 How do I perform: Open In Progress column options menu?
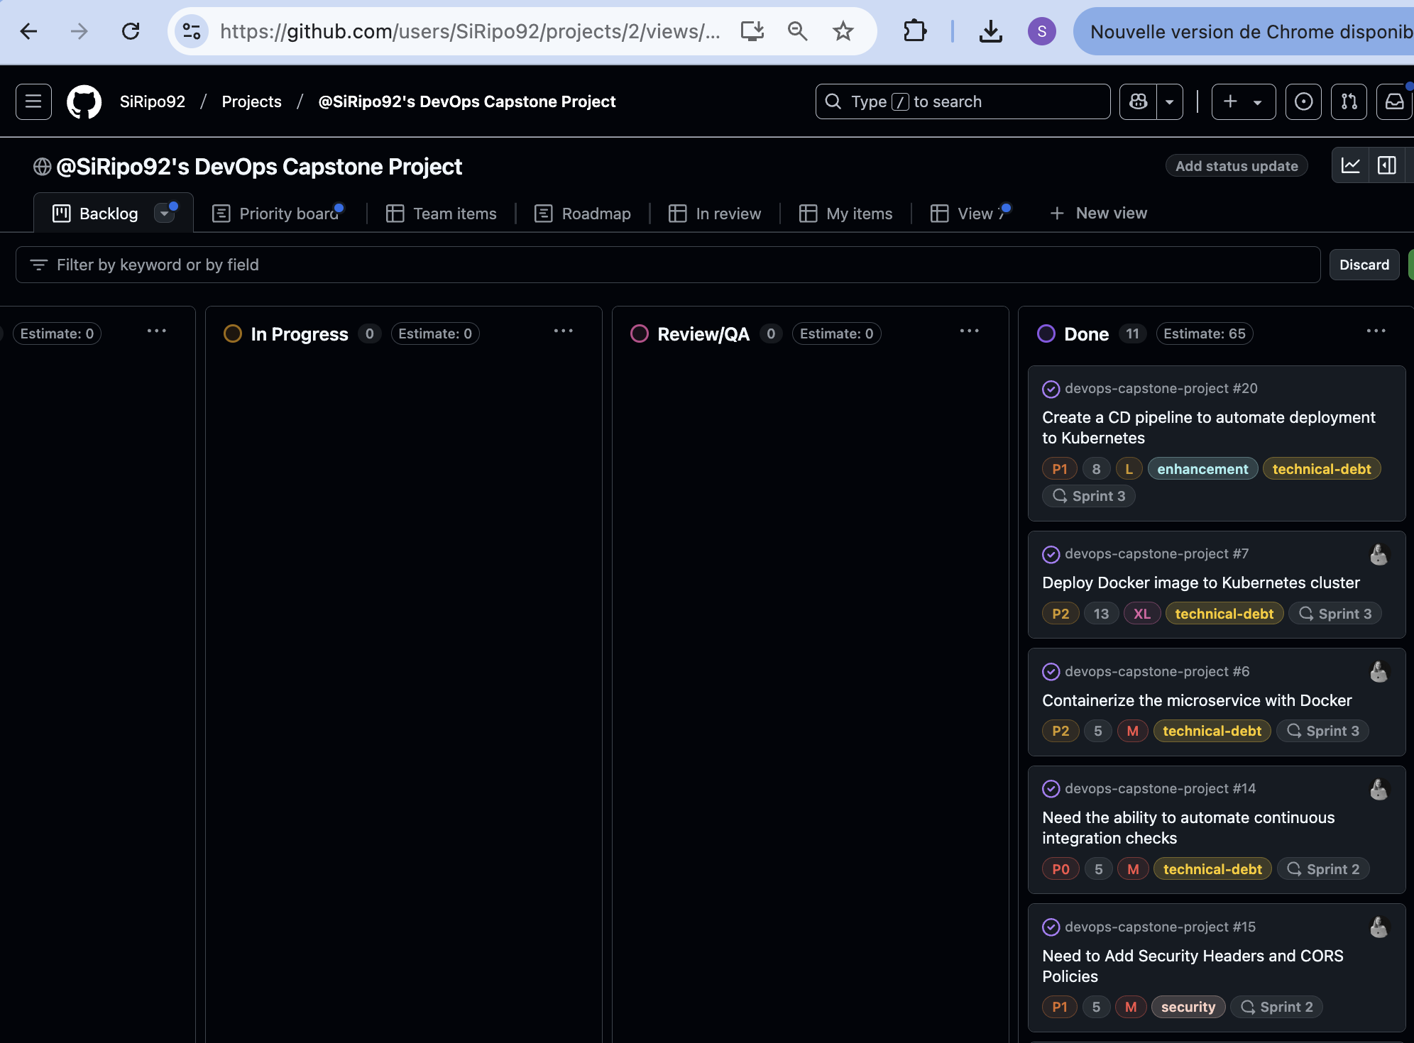coord(563,331)
